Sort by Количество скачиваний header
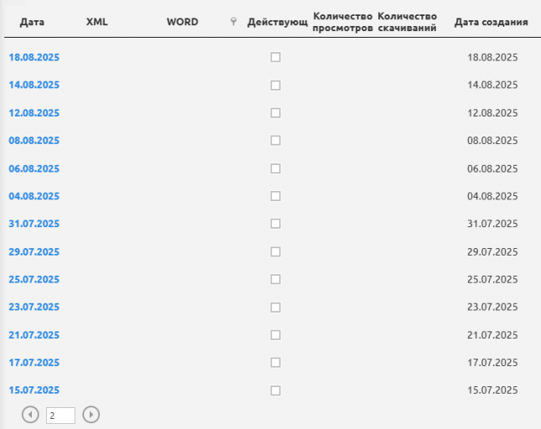Viewport: 541px width, 429px height. [408, 22]
